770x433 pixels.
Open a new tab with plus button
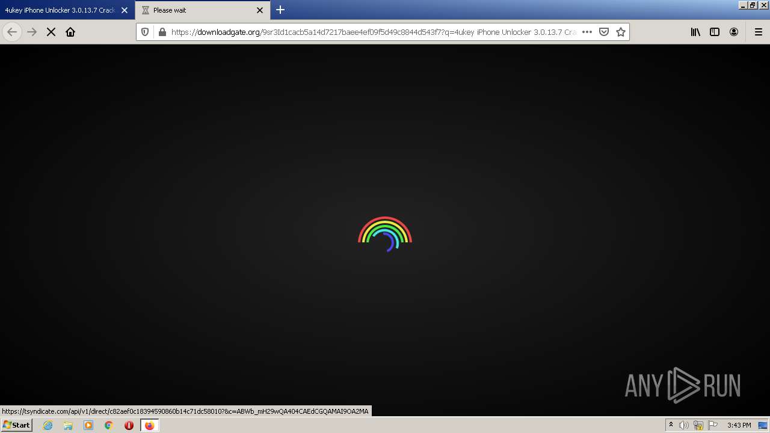coord(280,10)
